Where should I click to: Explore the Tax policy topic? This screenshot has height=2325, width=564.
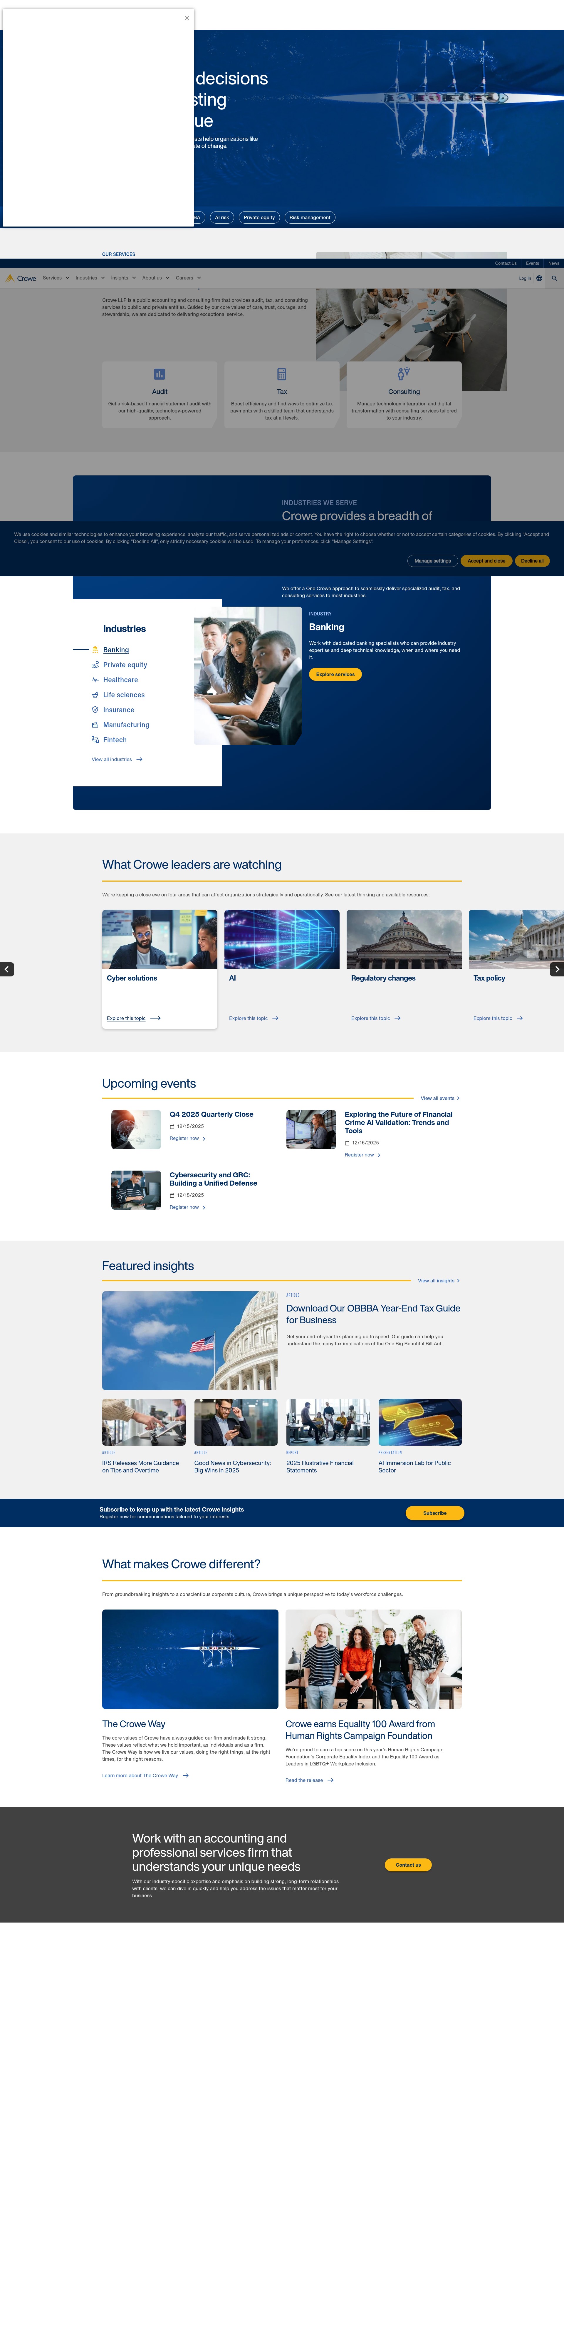coord(498,1018)
